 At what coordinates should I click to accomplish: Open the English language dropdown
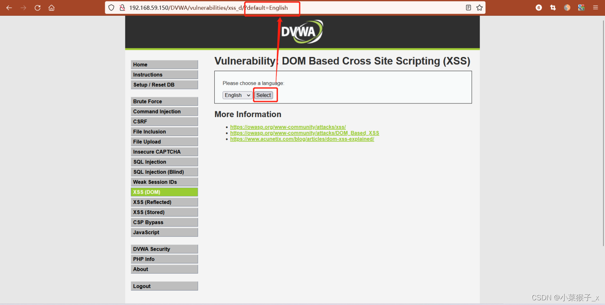coord(238,95)
